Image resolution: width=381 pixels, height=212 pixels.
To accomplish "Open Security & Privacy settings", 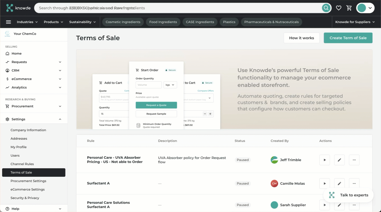I will 25,198.
